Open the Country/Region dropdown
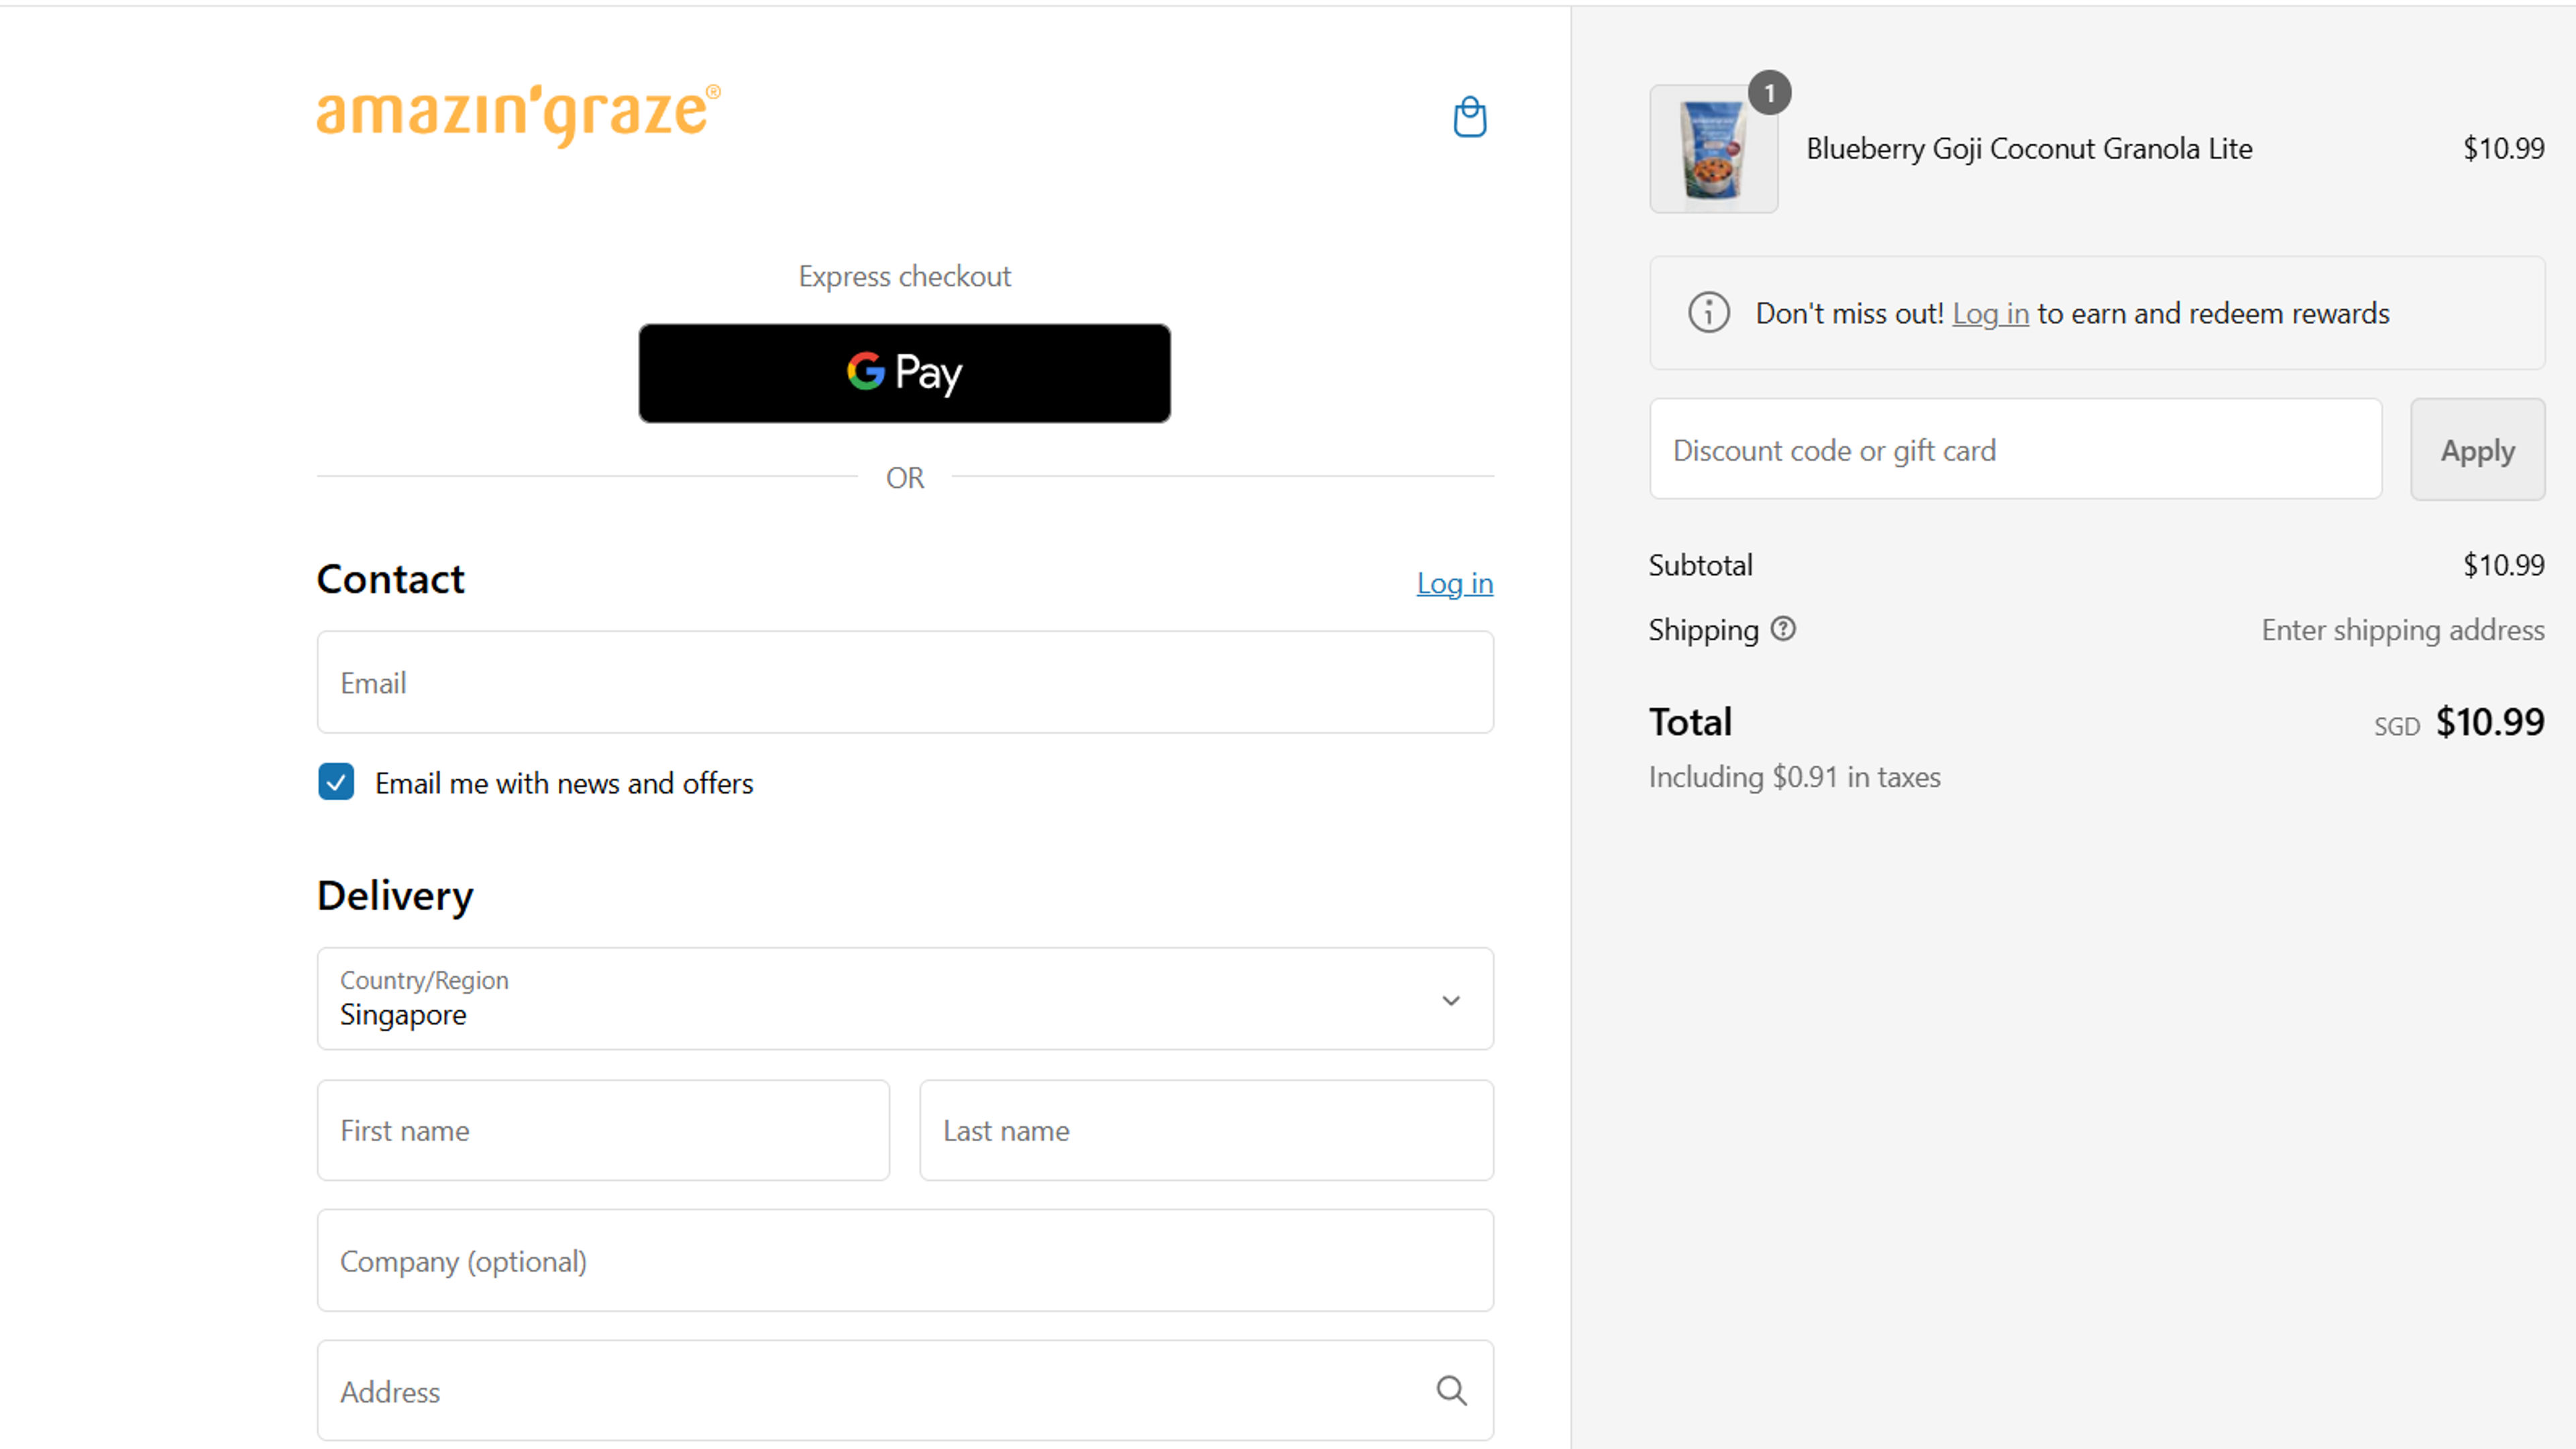 pos(905,999)
